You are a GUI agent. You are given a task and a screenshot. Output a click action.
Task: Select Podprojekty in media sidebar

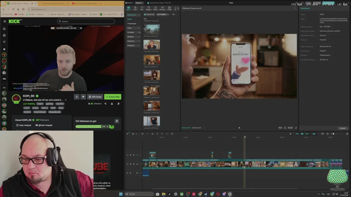click(132, 24)
